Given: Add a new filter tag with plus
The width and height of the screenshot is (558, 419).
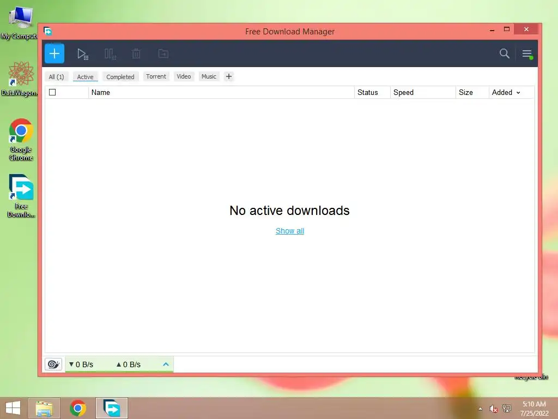Looking at the screenshot, I should tap(229, 76).
